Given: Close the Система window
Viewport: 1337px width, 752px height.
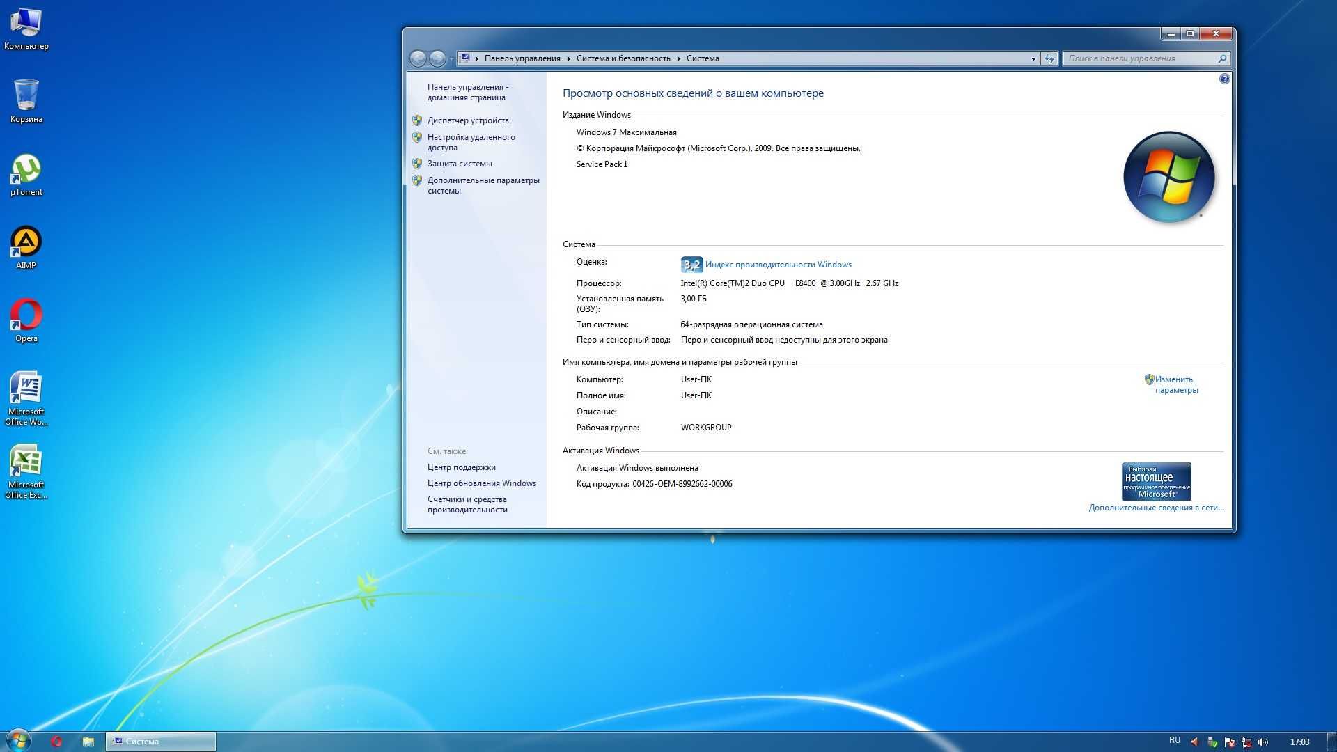Looking at the screenshot, I should (x=1216, y=33).
